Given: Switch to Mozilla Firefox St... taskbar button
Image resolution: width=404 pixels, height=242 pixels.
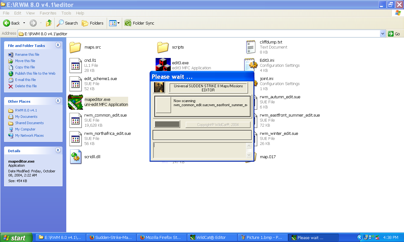Looking at the screenshot, I should (x=162, y=238).
